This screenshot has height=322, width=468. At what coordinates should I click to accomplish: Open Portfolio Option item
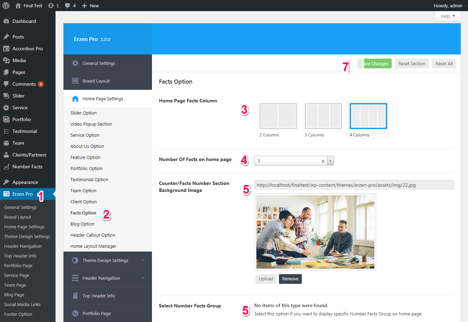click(x=86, y=168)
